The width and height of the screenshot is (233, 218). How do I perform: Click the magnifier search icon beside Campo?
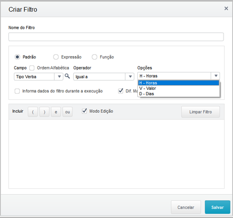[x=67, y=76]
